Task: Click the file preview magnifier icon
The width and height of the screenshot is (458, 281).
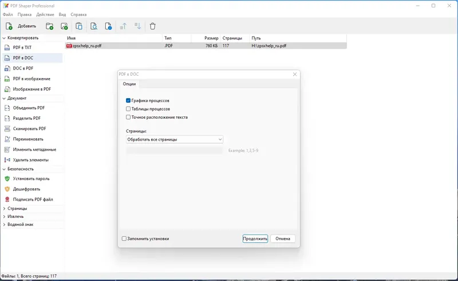Action: (x=94, y=26)
